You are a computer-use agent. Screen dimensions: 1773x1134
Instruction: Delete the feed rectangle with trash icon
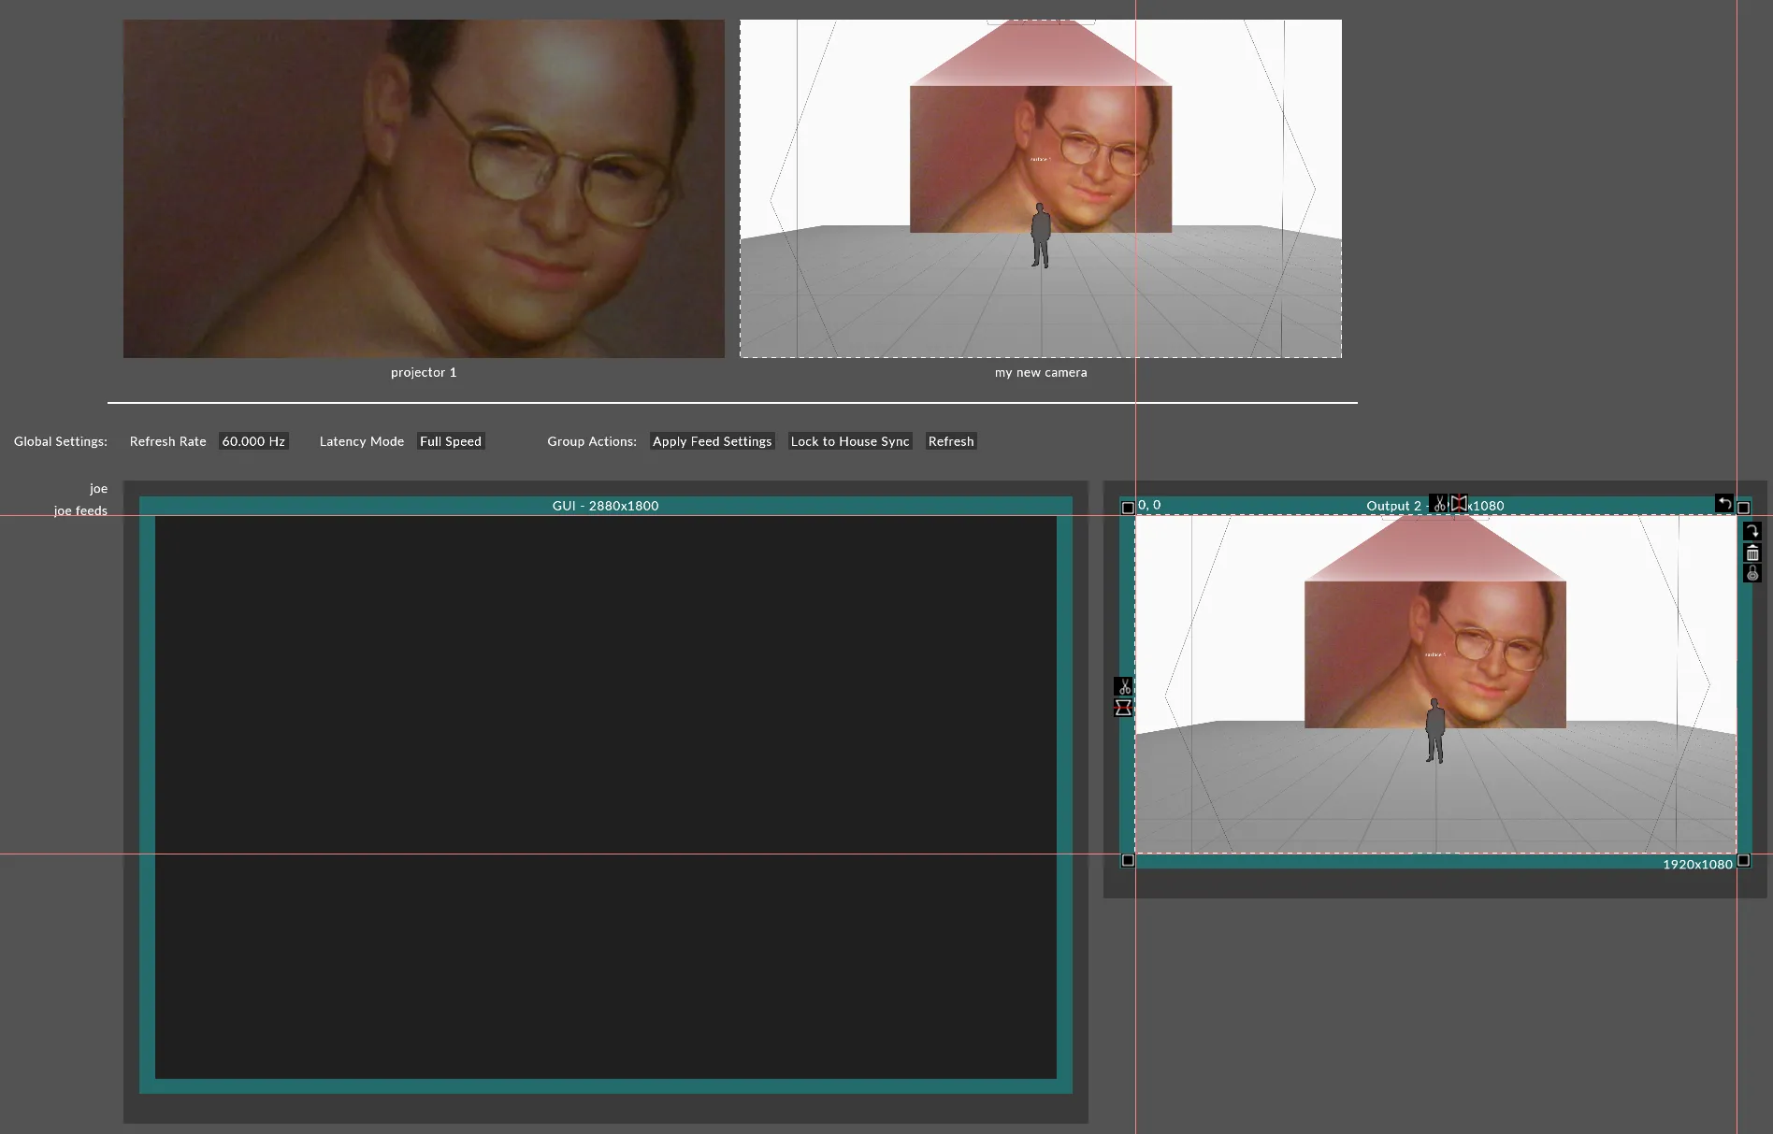[x=1752, y=553]
